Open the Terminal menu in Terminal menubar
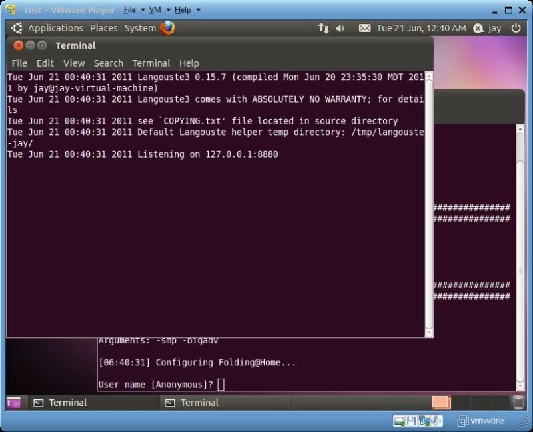 coord(151,63)
